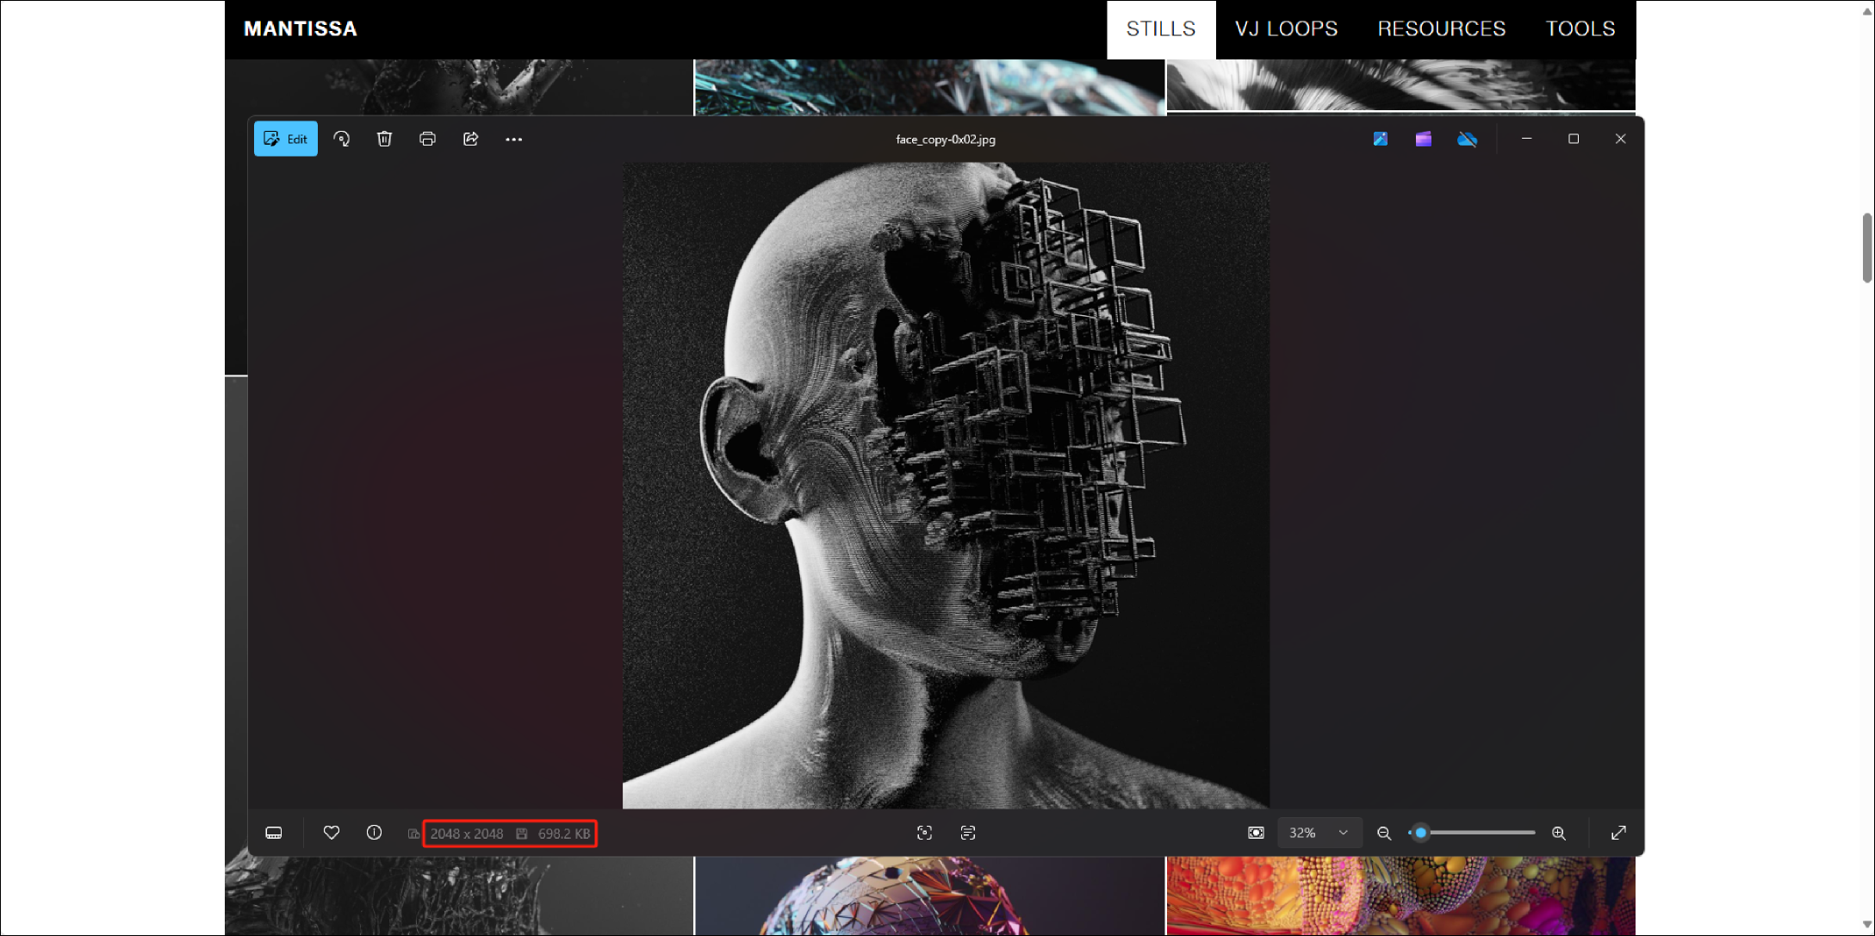The height and width of the screenshot is (936, 1875).
Task: Open the RESOURCES tab
Action: point(1441,28)
